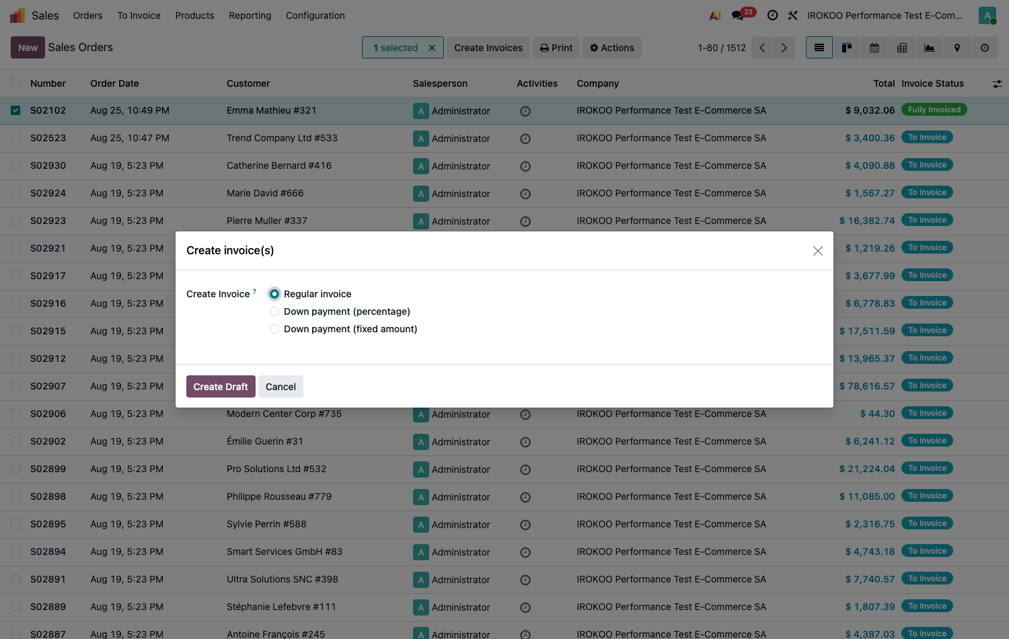The width and height of the screenshot is (1009, 639).
Task: Open activity clock for order S02930
Action: 525,166
